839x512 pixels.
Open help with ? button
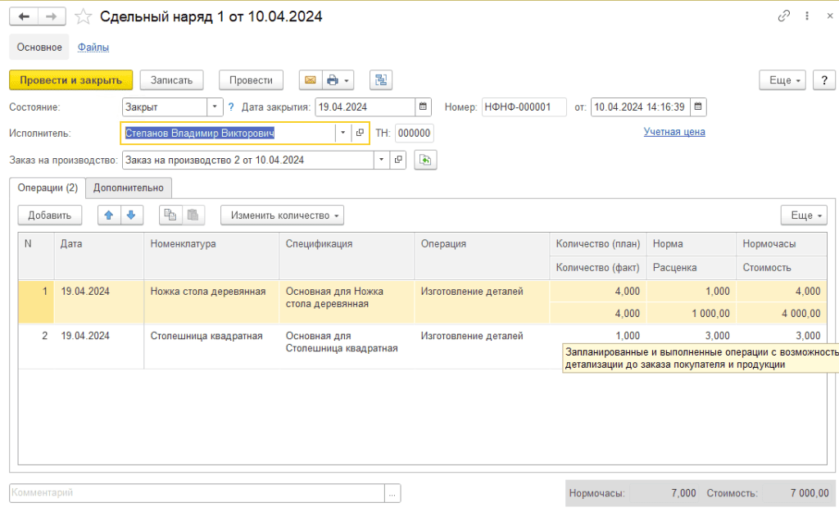click(824, 80)
